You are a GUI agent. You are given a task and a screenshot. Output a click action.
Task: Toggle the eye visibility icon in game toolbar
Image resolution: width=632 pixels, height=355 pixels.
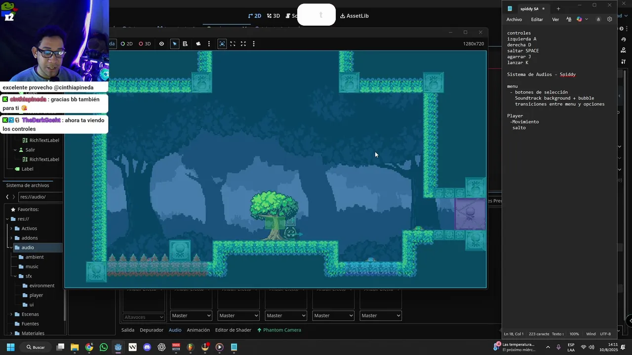tap(161, 44)
